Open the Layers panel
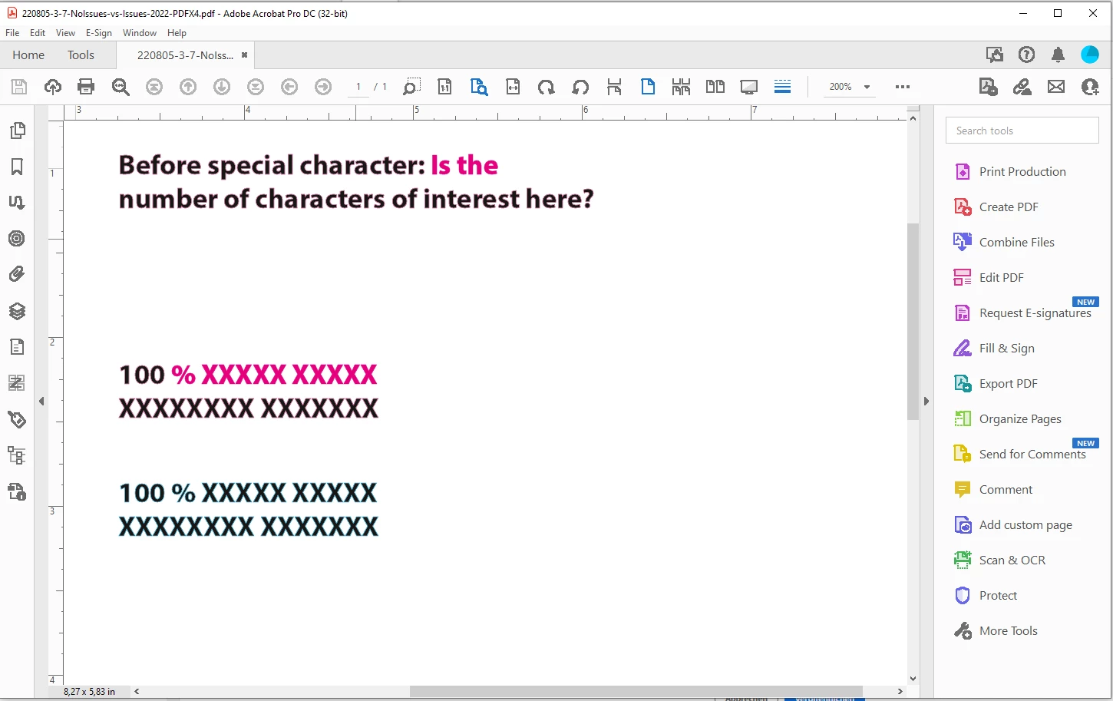This screenshot has width=1113, height=701. point(17,310)
